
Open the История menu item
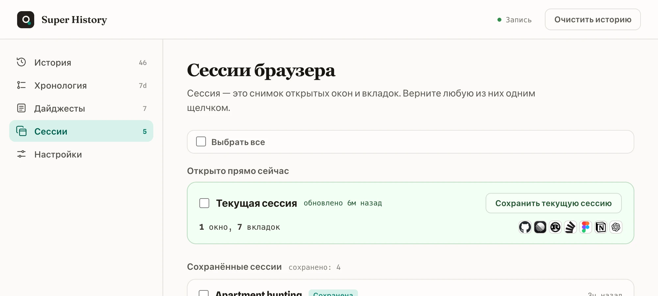(x=81, y=62)
